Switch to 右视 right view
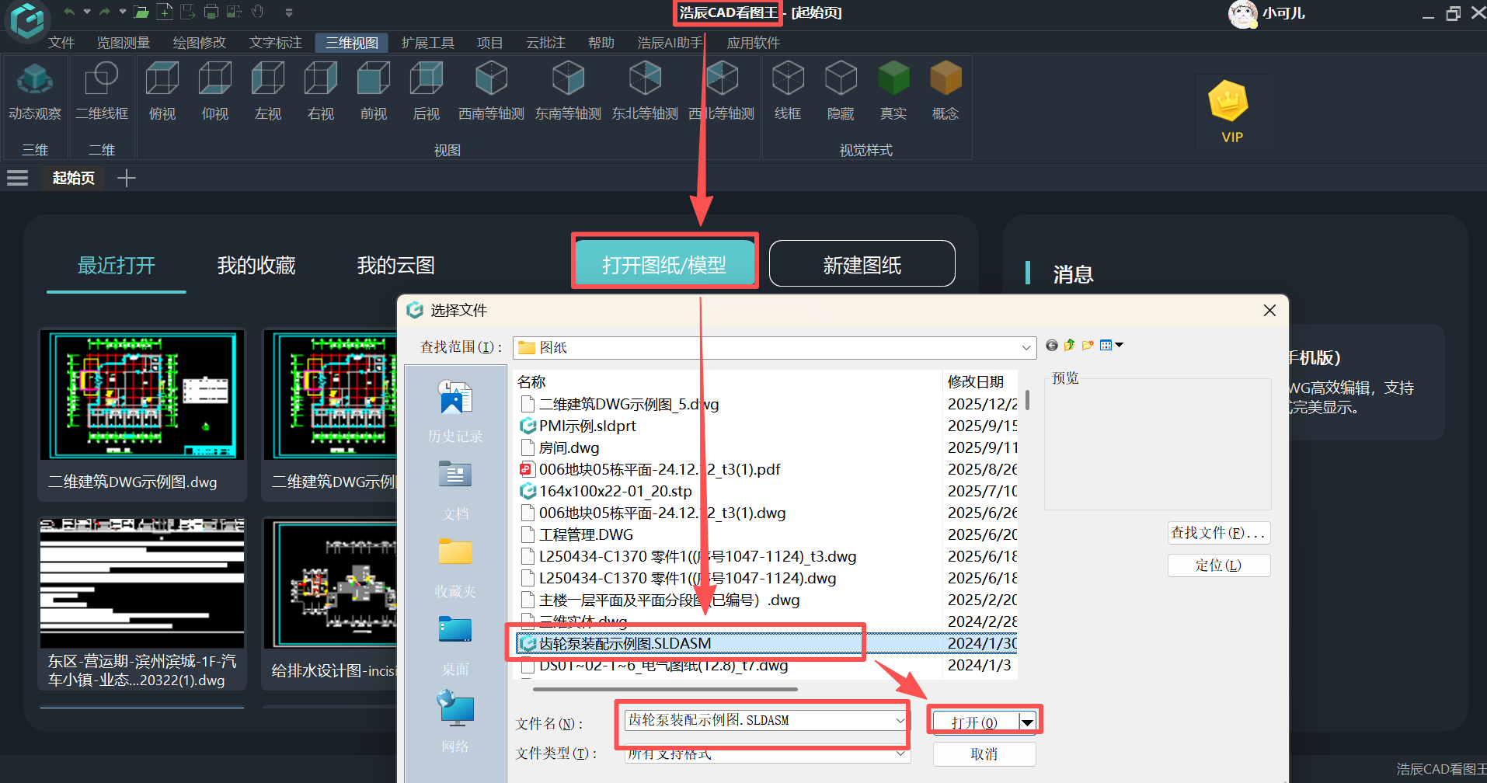The height and width of the screenshot is (783, 1487). click(x=321, y=92)
